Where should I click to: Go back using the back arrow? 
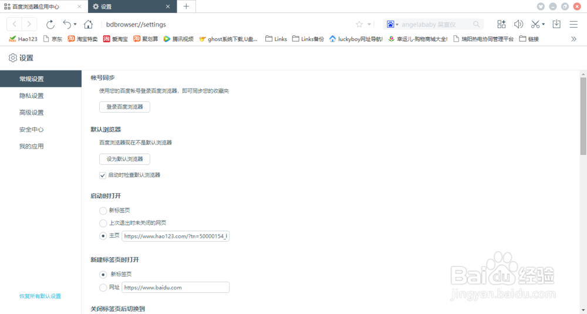[x=14, y=24]
